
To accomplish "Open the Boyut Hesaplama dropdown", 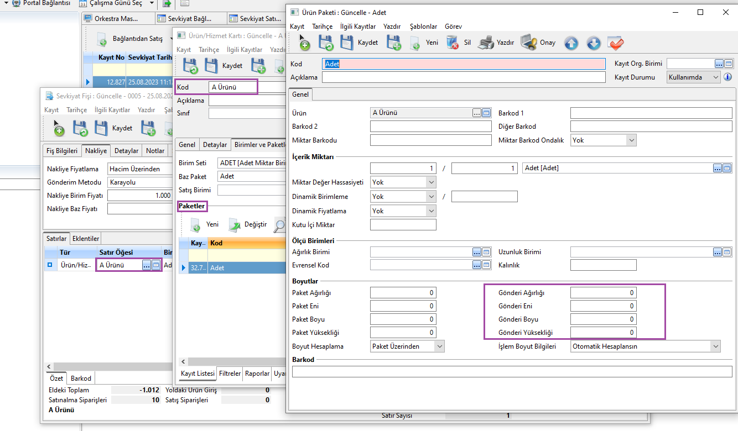I will (439, 346).
